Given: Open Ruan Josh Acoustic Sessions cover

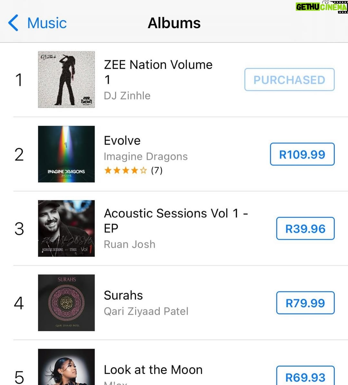Looking at the screenshot, I should (66, 228).
